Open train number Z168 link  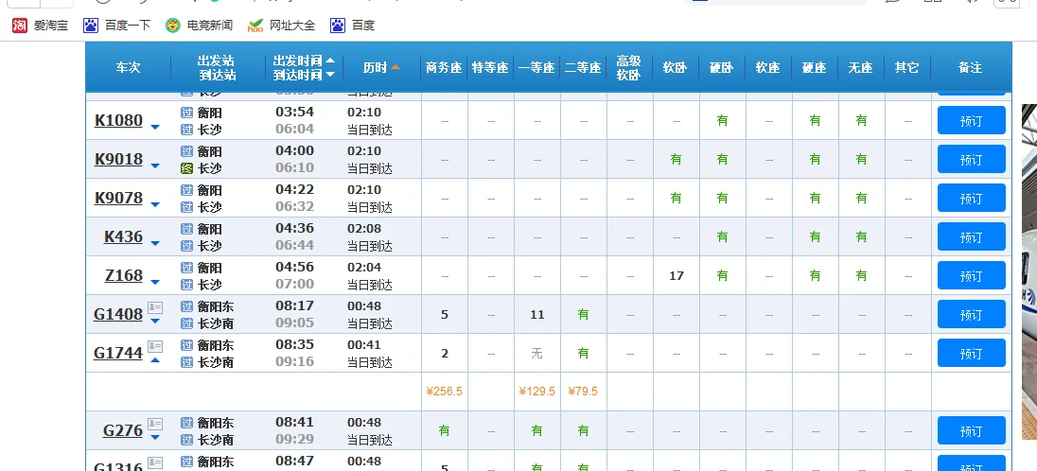click(124, 275)
